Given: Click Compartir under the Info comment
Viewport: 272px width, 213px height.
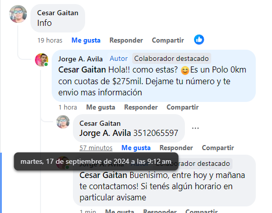Looking at the screenshot, I should click(x=168, y=40).
